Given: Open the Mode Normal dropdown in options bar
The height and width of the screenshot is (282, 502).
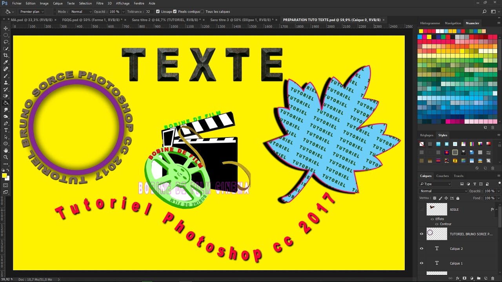Looking at the screenshot, I should (81, 12).
